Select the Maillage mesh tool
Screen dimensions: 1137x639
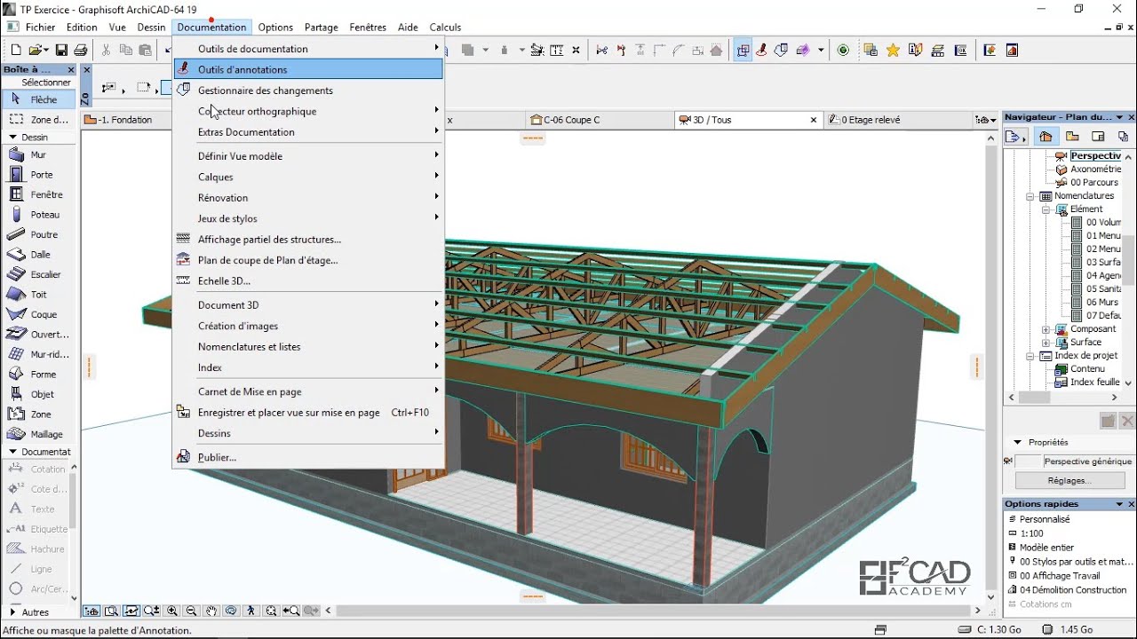(37, 434)
